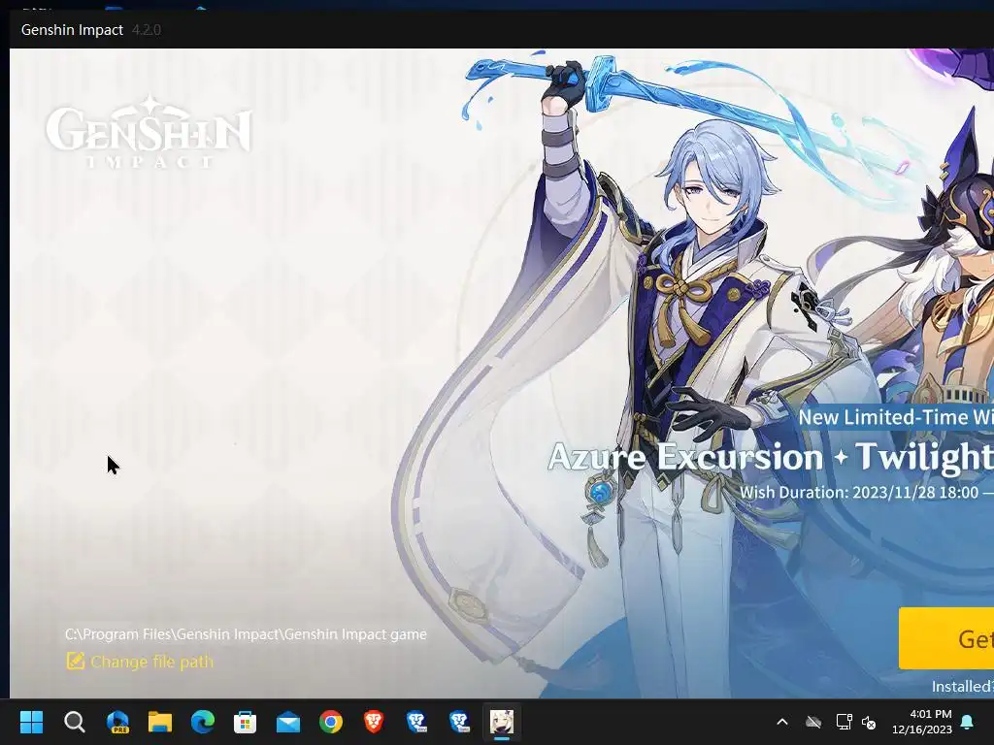Launch Microsoft Edge Preview from taskbar
The image size is (994, 745).
[117, 722]
